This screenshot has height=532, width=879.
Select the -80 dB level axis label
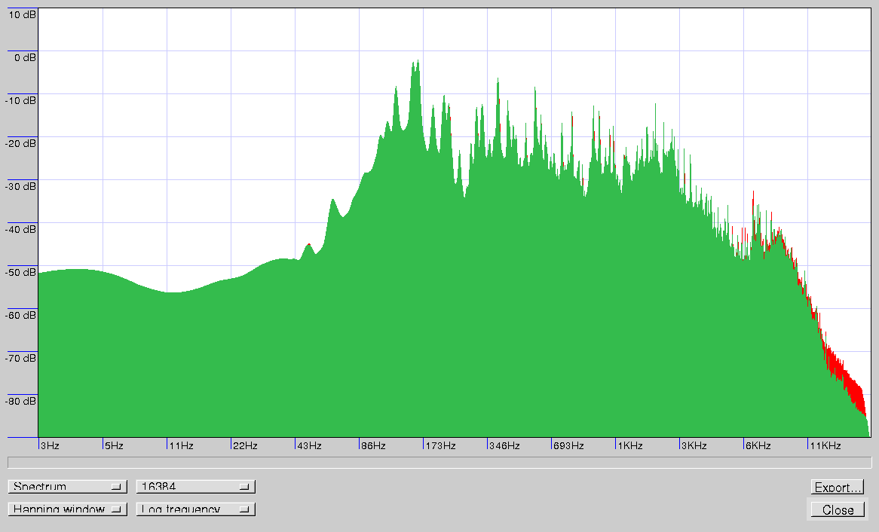click(20, 401)
